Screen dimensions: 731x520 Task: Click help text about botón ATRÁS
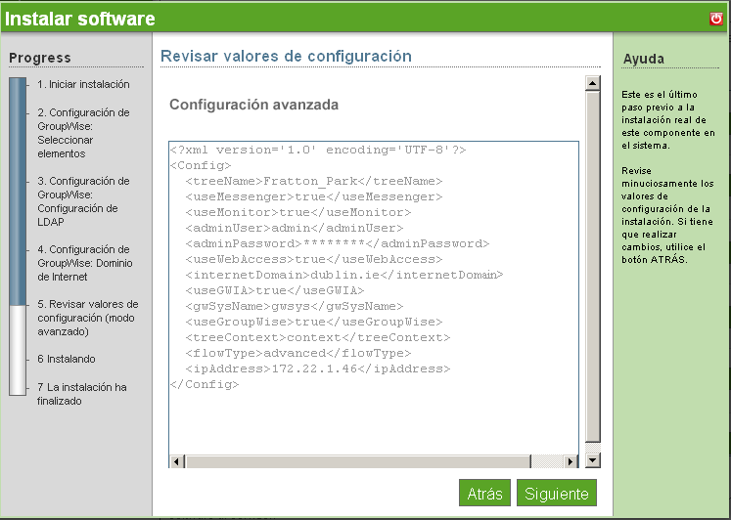pos(667,215)
